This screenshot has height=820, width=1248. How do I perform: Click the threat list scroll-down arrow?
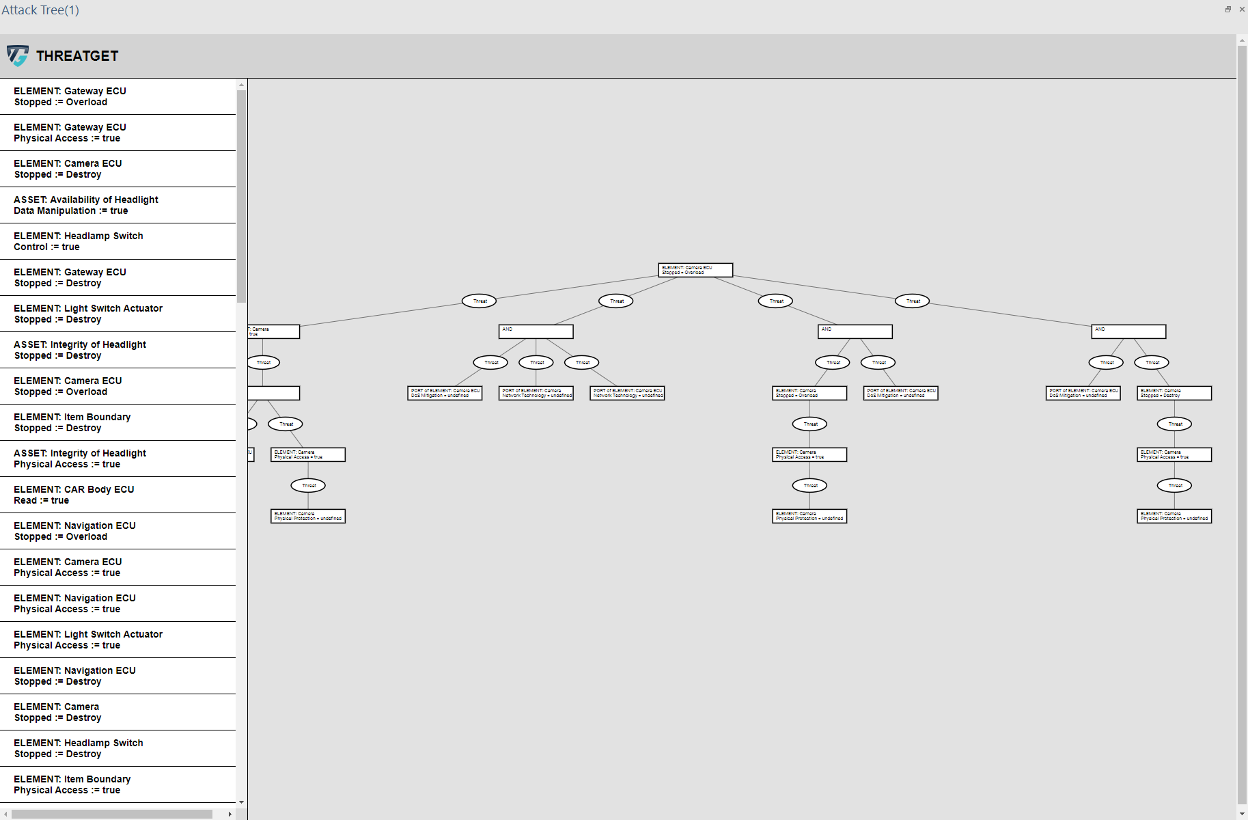[x=241, y=802]
